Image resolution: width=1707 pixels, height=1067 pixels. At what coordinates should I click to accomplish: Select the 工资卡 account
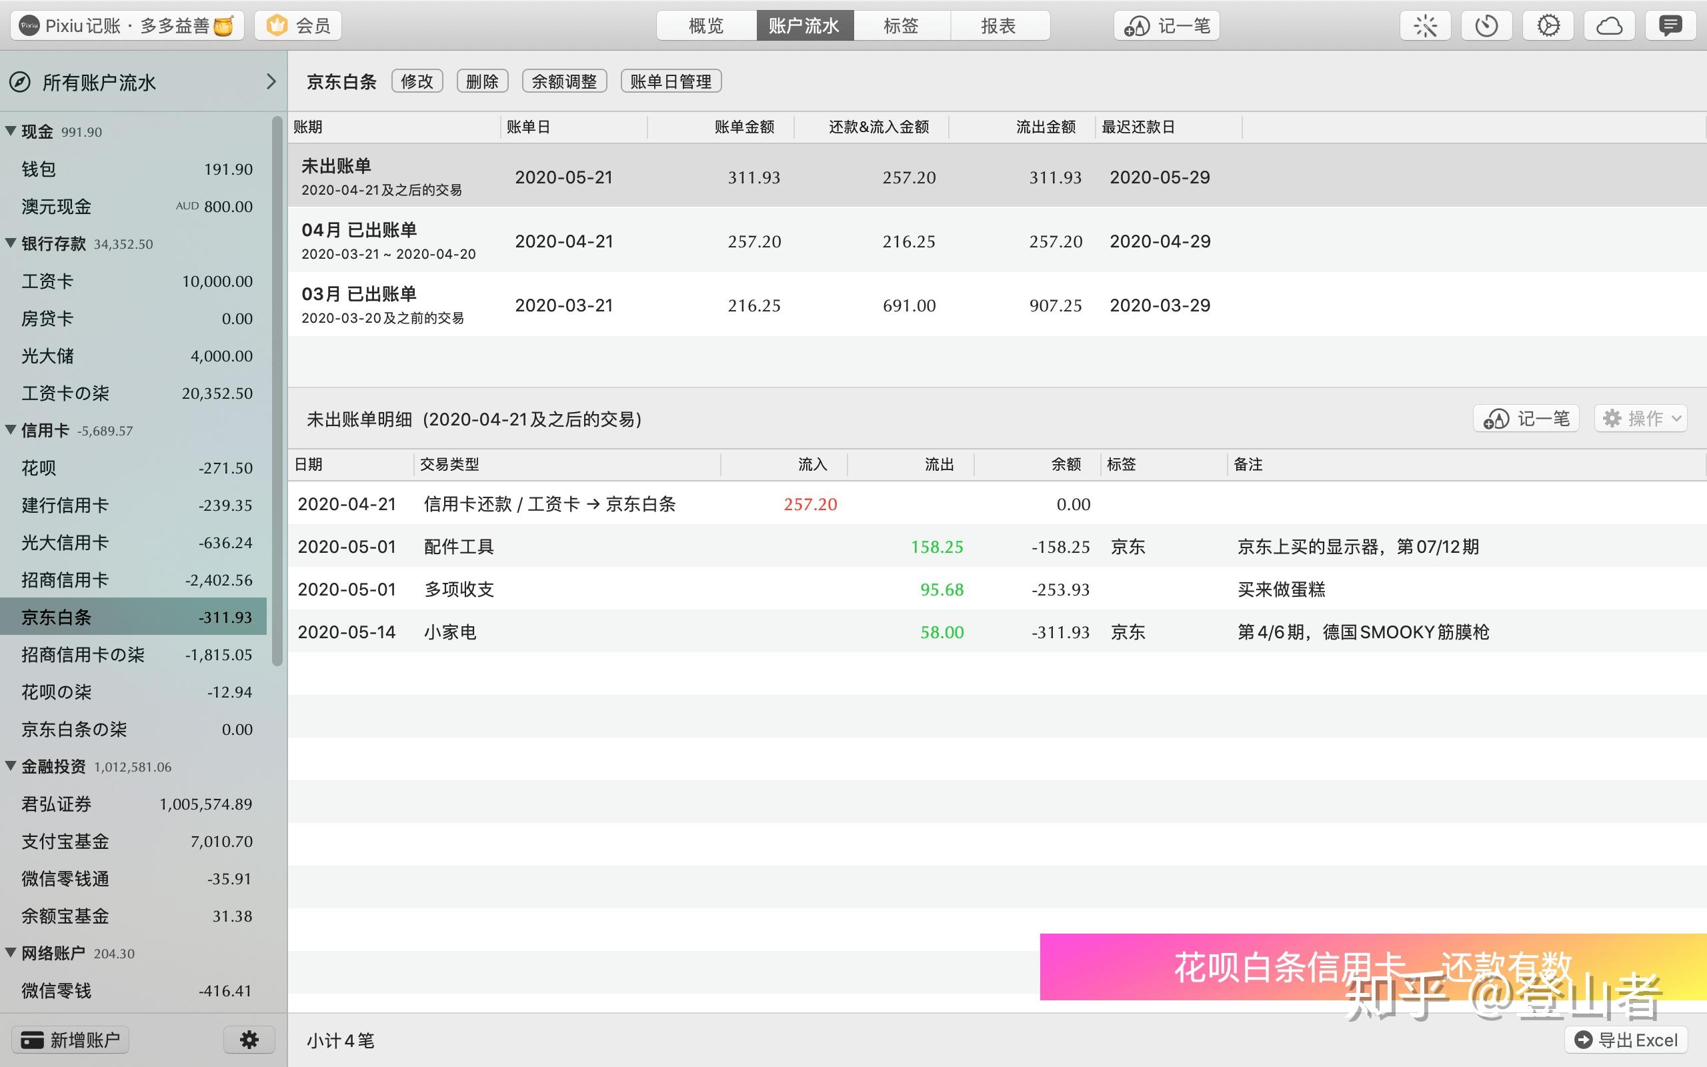(134, 281)
